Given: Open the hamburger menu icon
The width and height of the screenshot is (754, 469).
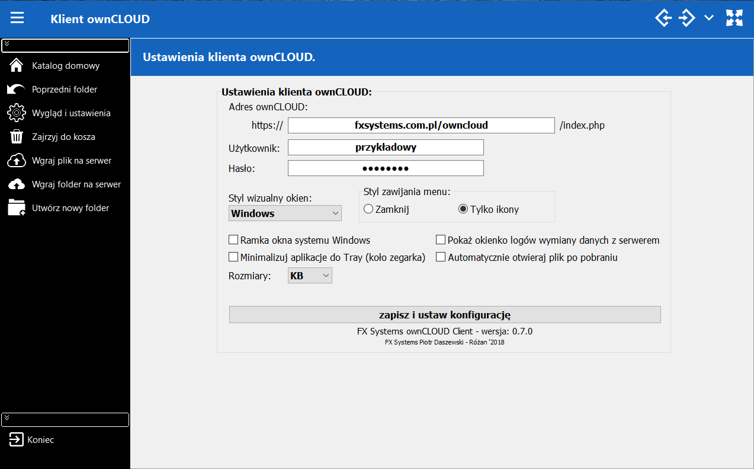Looking at the screenshot, I should tap(17, 18).
